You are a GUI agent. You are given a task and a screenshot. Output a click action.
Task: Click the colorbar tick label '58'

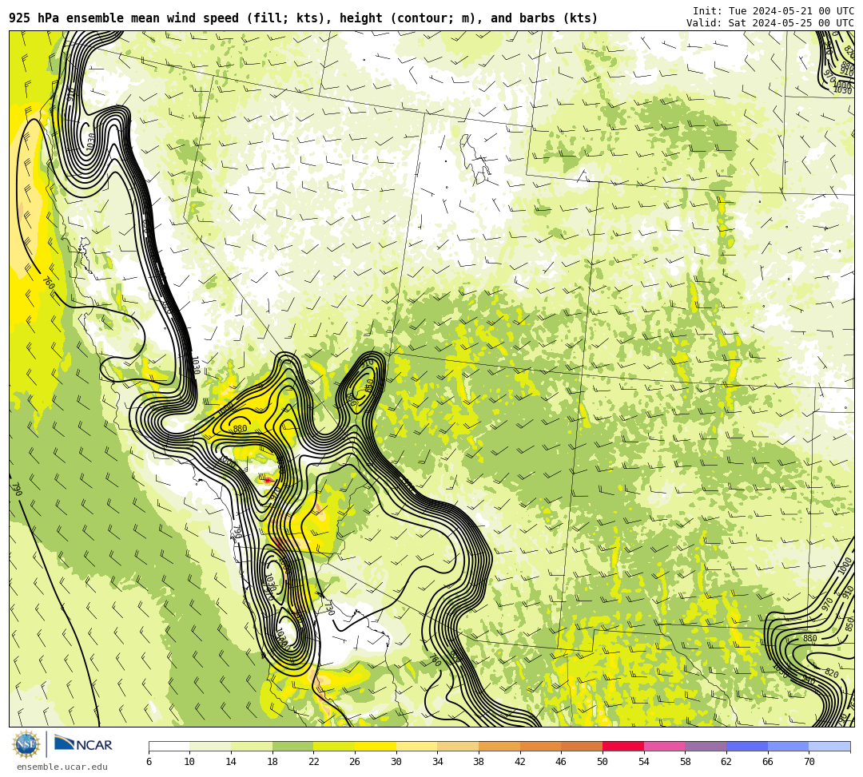coord(686,762)
